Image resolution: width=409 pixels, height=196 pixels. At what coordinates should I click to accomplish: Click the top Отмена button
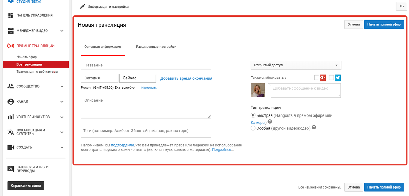pyautogui.click(x=354, y=24)
